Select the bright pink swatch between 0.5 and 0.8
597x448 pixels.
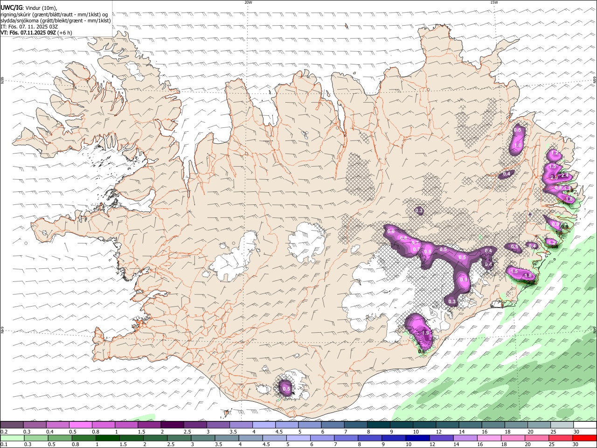[80, 425]
